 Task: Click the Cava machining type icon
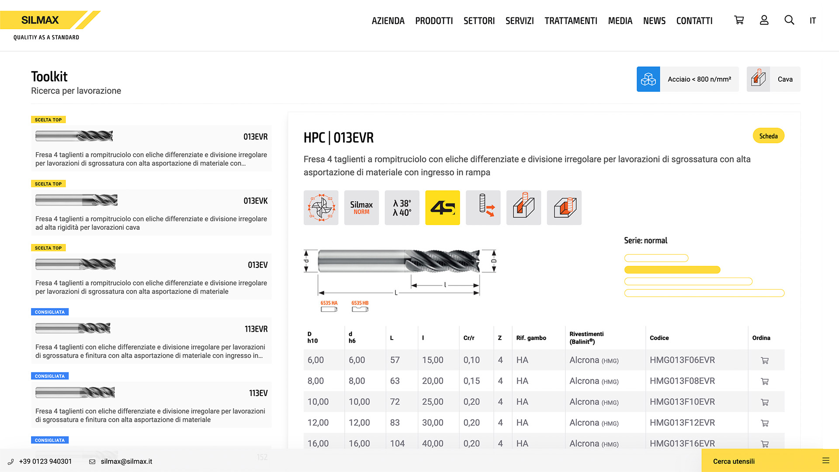tap(758, 79)
